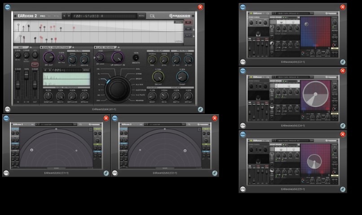
Task: Click the PAR icon of A1 window
Action: 7,7
